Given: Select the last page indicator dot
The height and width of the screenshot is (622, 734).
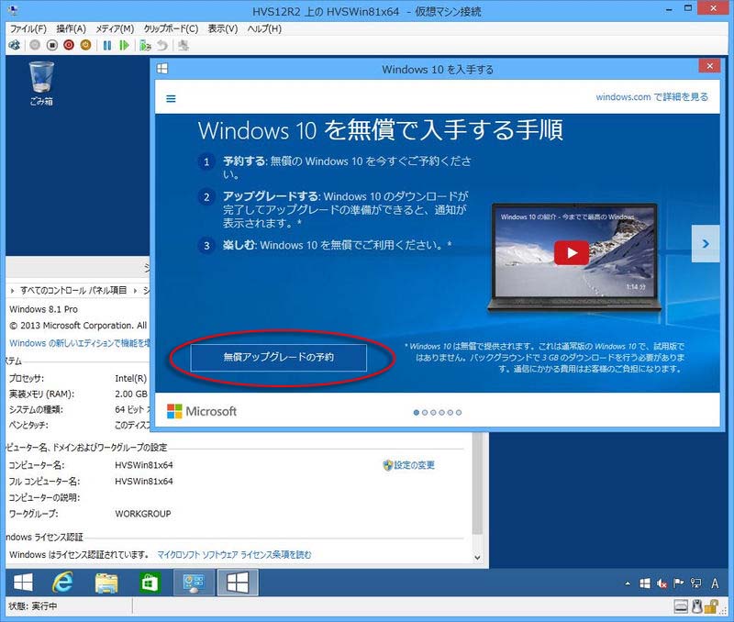Looking at the screenshot, I should (x=459, y=412).
